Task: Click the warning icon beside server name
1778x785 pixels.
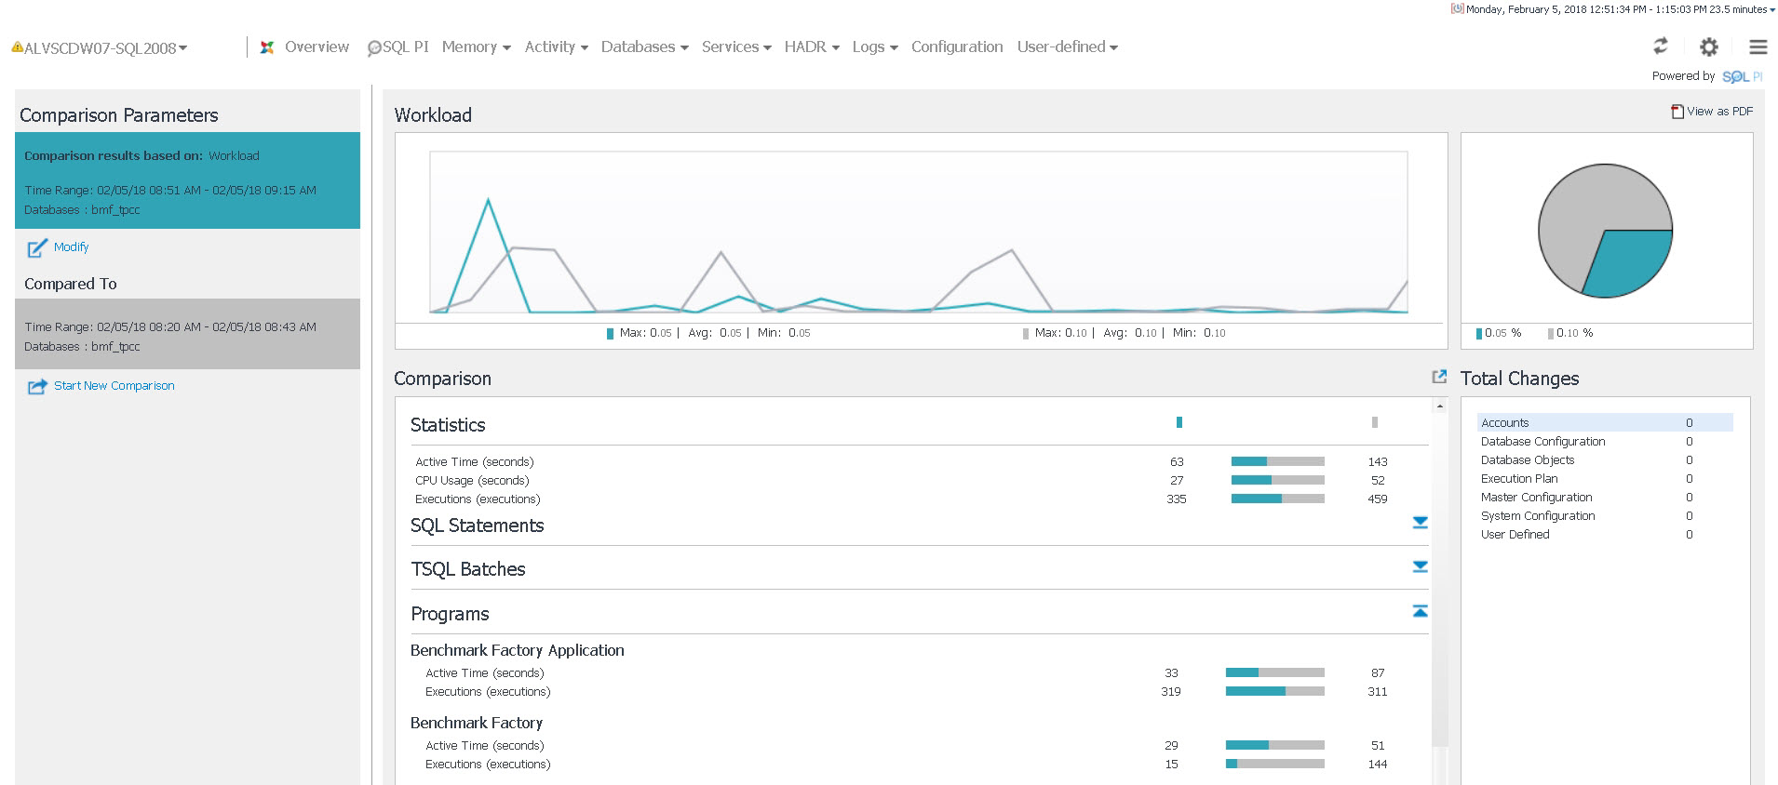Action: pyautogui.click(x=17, y=47)
